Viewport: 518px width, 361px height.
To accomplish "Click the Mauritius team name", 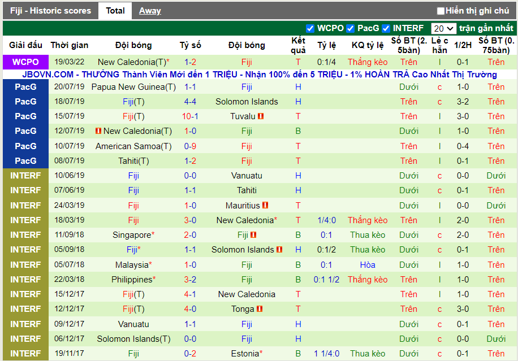I will [243, 205].
